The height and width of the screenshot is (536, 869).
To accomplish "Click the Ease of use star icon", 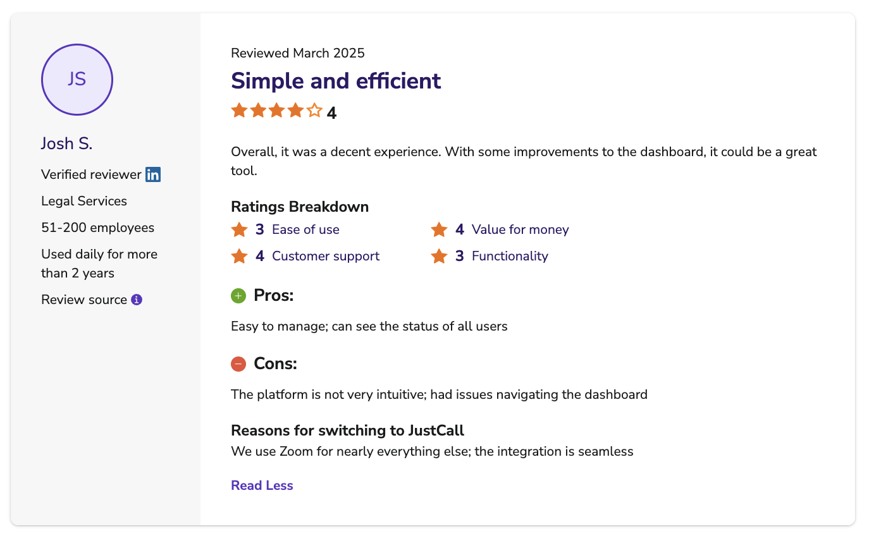I will click(x=239, y=229).
